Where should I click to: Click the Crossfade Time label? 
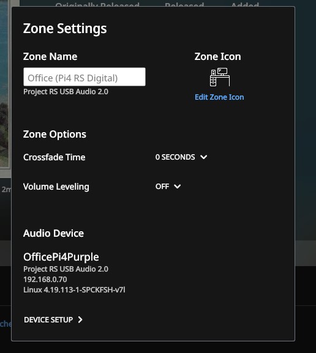coord(55,157)
